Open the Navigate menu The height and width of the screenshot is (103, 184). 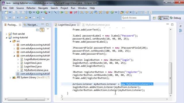pos(43,8)
